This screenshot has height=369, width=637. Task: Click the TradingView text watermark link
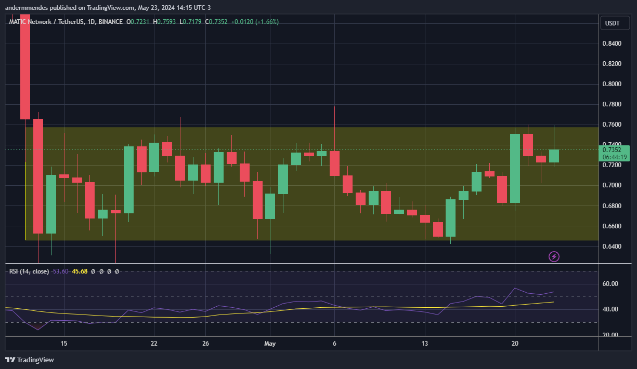pyautogui.click(x=35, y=360)
